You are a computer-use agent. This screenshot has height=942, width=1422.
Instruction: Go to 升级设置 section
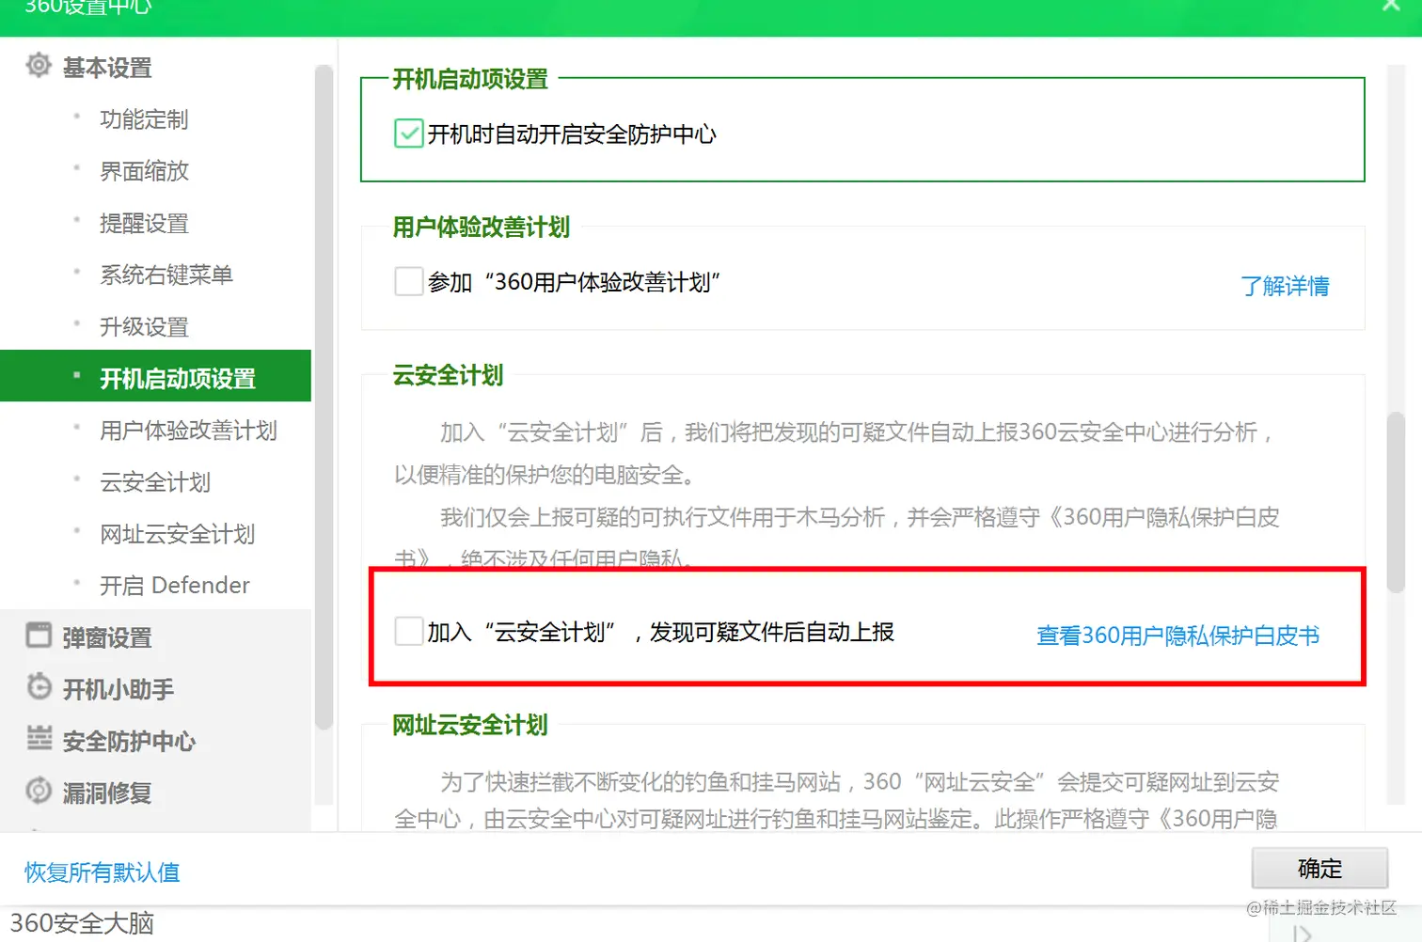click(x=144, y=326)
